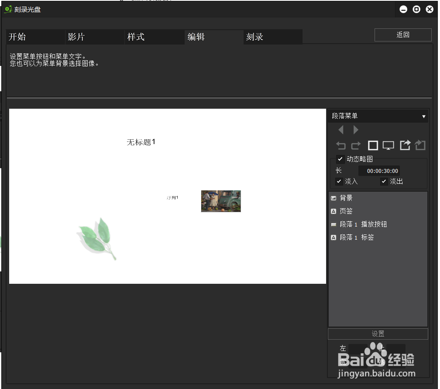The image size is (440, 389).
Task: Disable the 动态略图 checkbox
Action: [x=340, y=159]
